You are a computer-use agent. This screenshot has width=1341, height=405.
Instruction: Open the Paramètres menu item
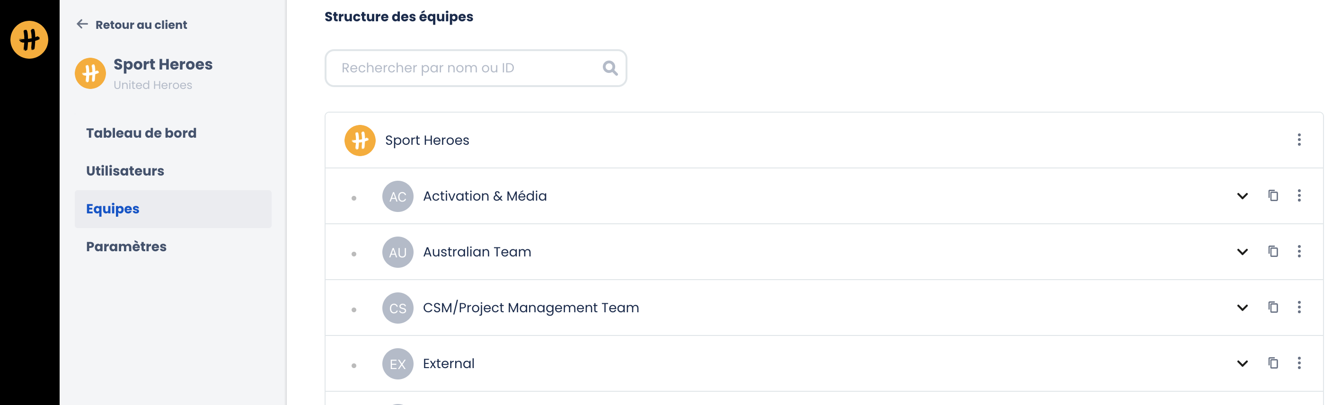pos(126,247)
